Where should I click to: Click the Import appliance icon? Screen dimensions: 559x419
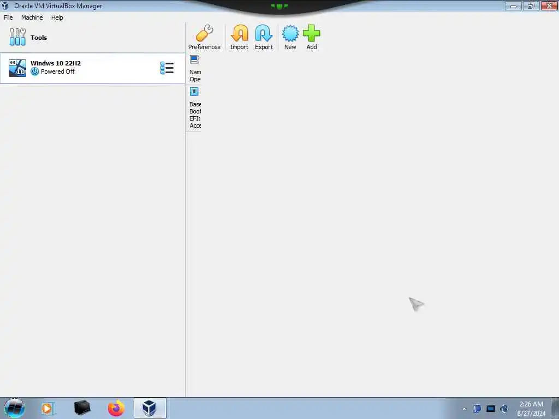point(239,37)
